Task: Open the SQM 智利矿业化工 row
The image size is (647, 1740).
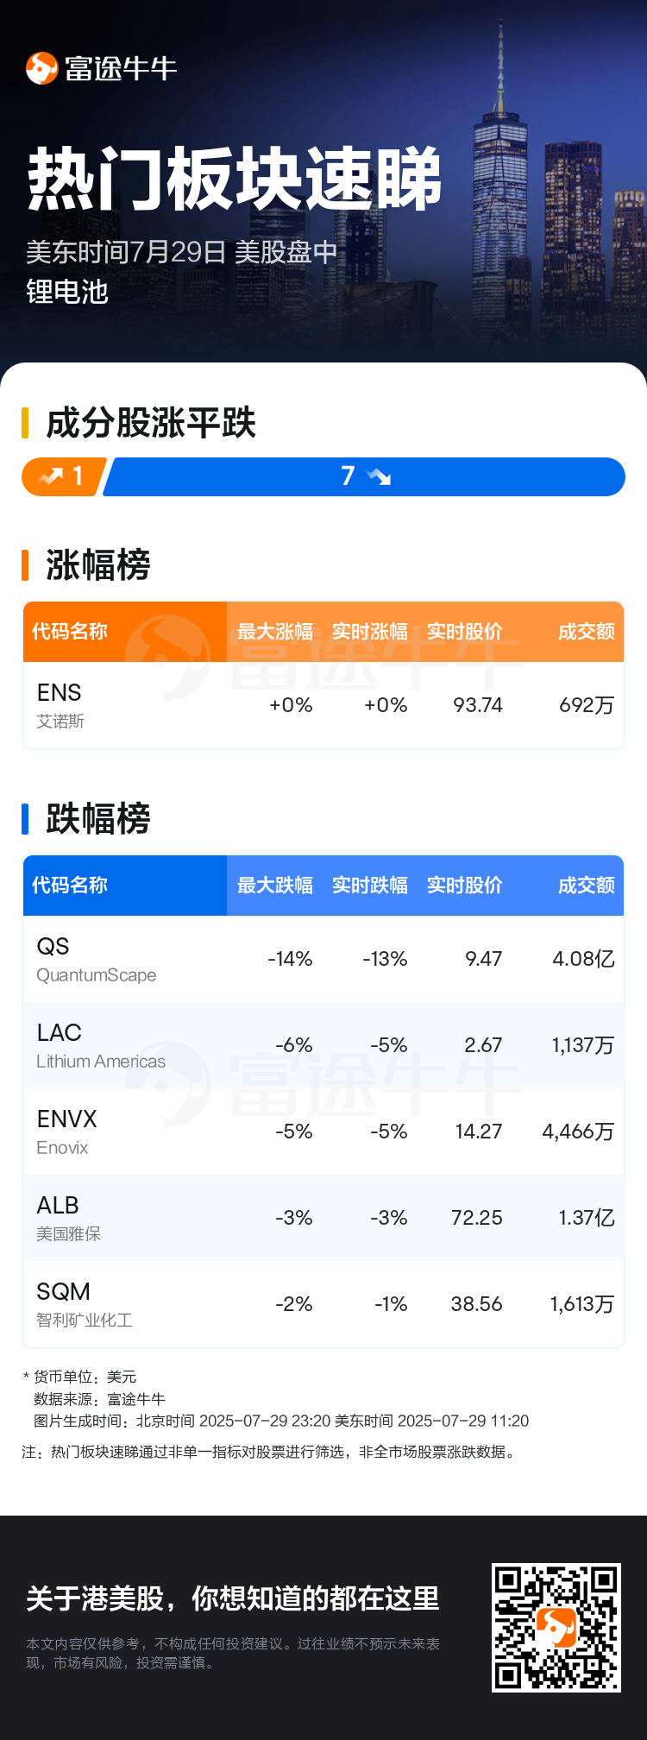Action: pos(323,1304)
